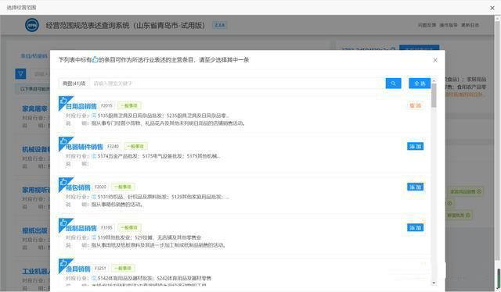The width and height of the screenshot is (501, 292).
Task: Click the blue search magnifier button
Action: pyautogui.click(x=393, y=84)
